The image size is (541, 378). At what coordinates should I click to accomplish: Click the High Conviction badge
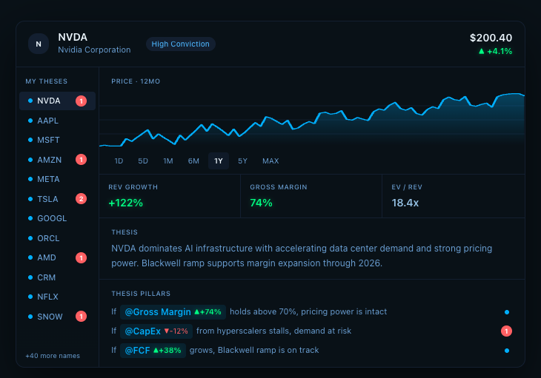click(180, 44)
